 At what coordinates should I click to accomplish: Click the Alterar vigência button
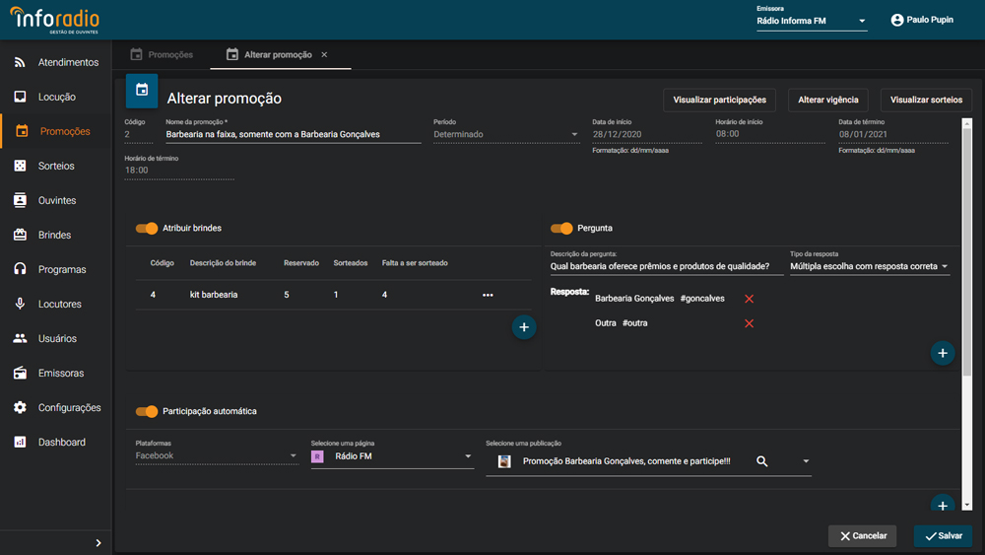828,100
